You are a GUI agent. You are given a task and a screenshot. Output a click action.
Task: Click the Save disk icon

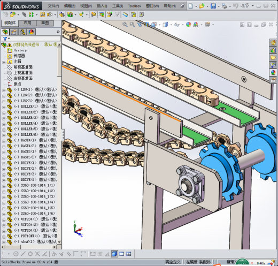tap(213, 6)
